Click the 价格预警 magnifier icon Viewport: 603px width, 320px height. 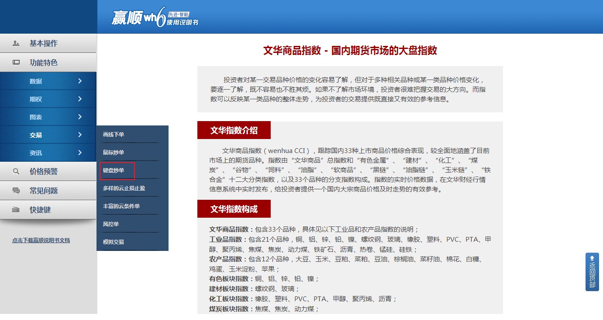click(16, 171)
